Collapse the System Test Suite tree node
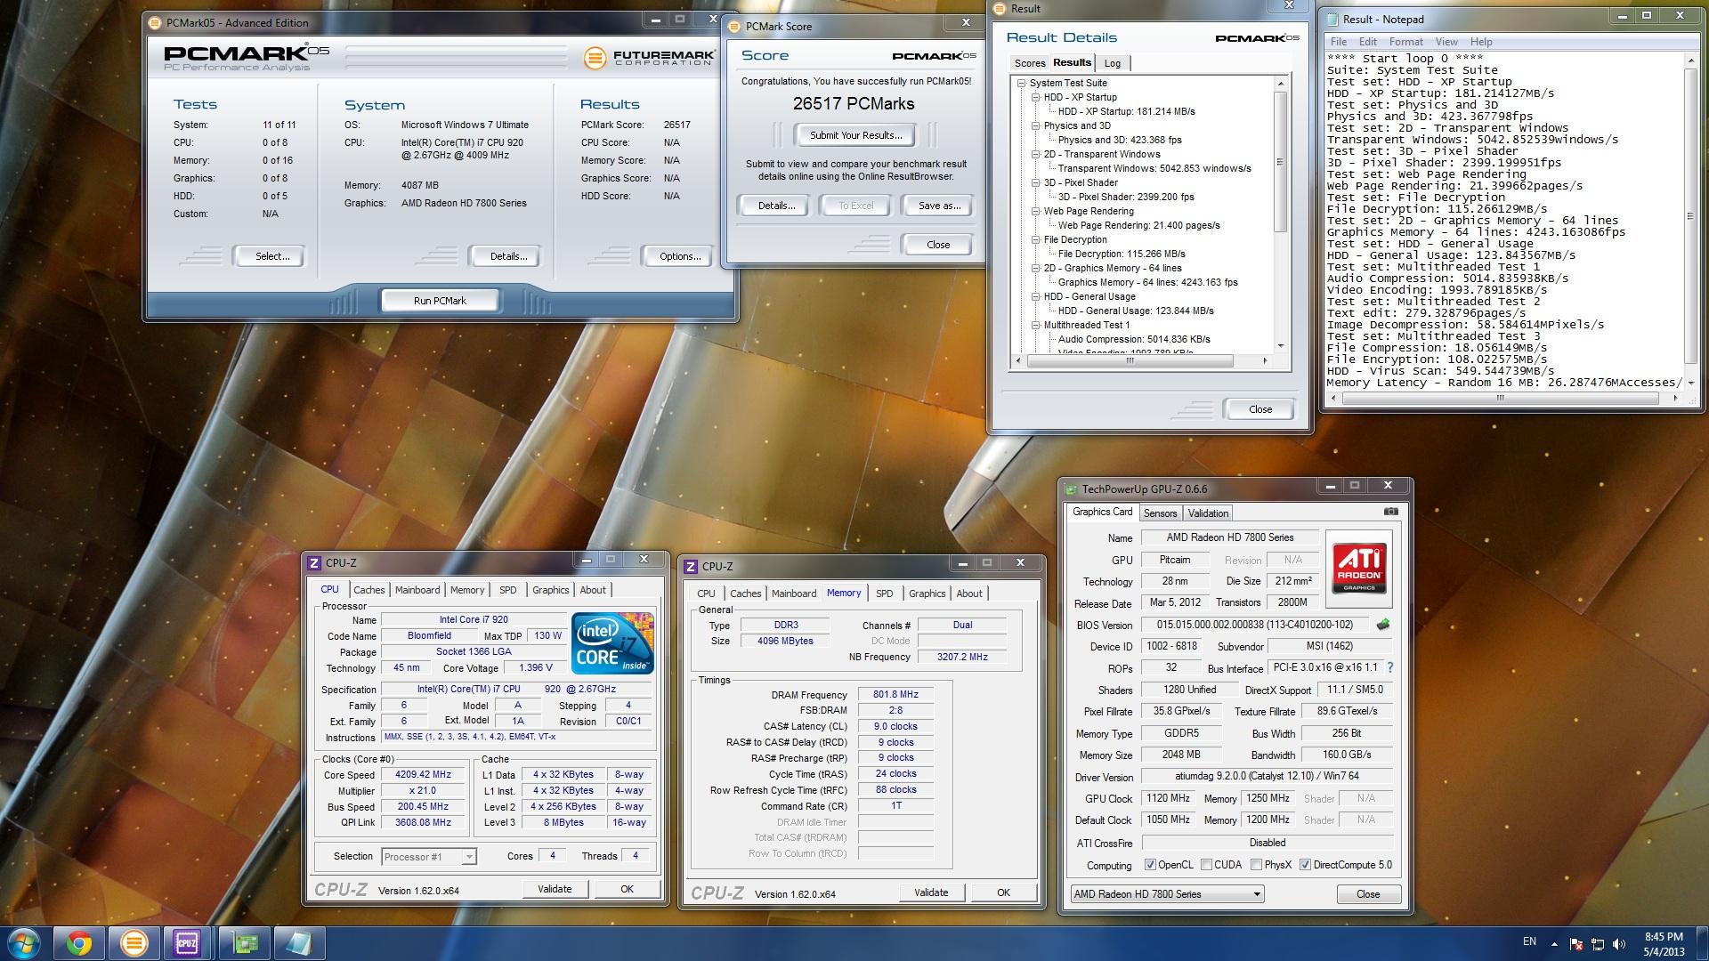The height and width of the screenshot is (961, 1709). pyautogui.click(x=1022, y=83)
